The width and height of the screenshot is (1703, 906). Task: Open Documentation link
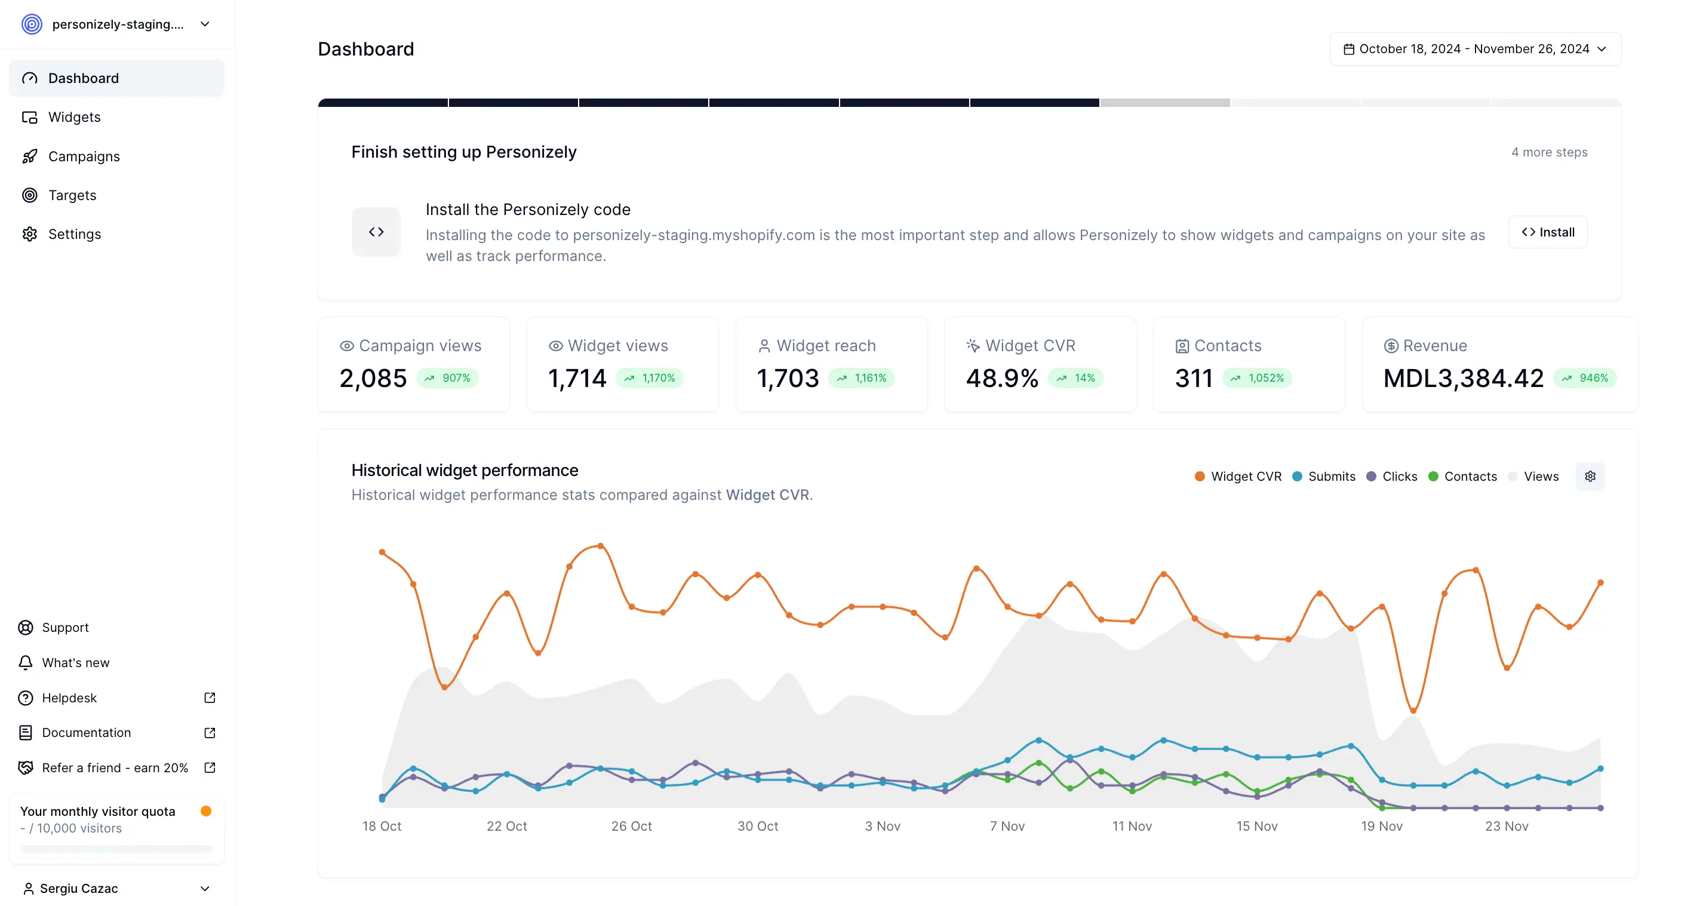[x=116, y=733]
